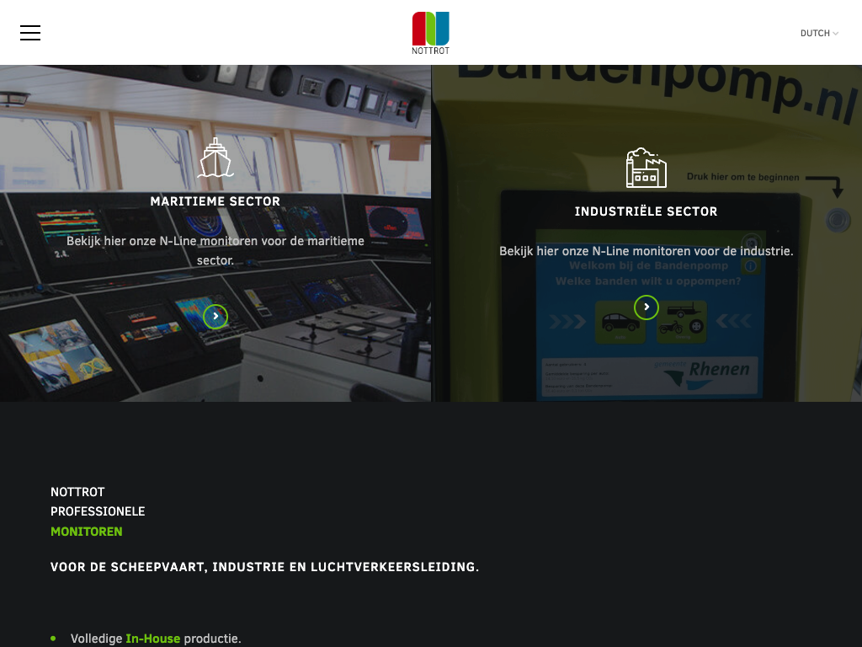Click the Rhenen logo in kiosk photo
This screenshot has height=647, width=862.
tap(711, 372)
